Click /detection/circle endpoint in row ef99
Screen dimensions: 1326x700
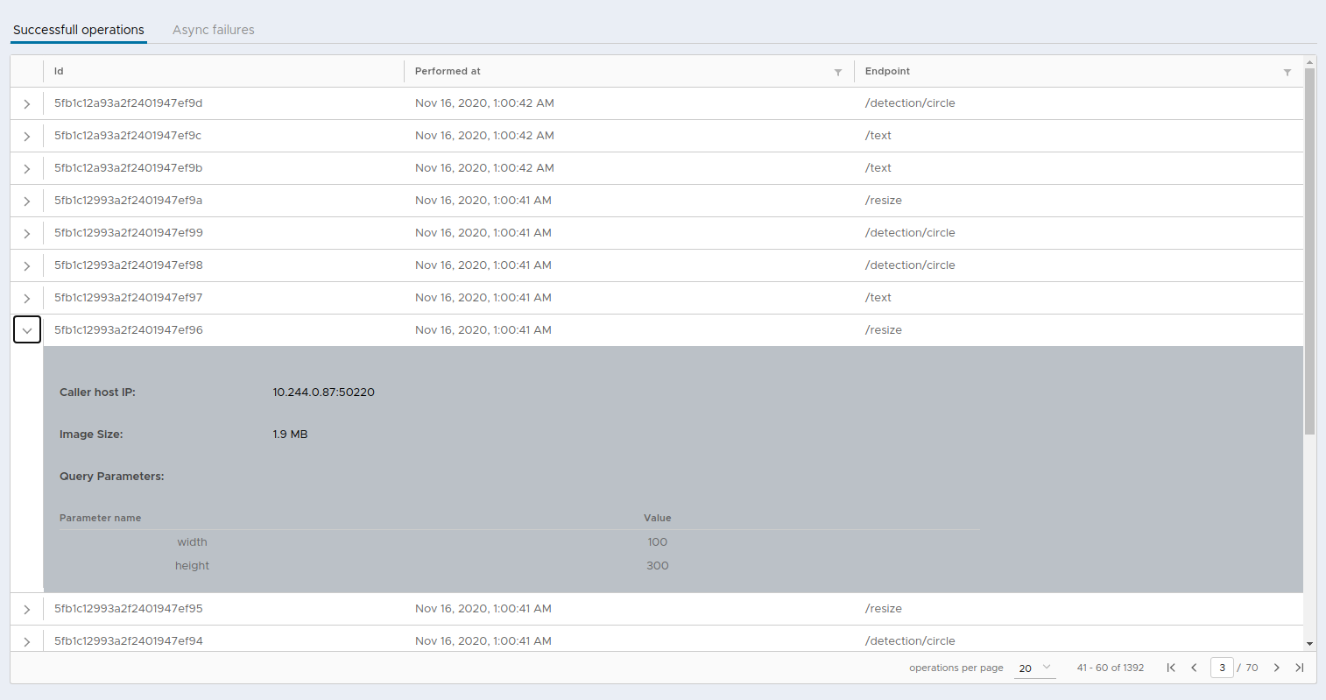pos(910,233)
